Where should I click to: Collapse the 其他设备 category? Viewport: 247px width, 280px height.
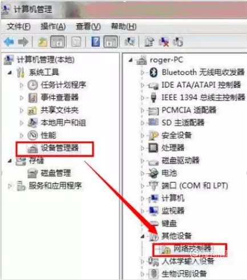(143, 237)
